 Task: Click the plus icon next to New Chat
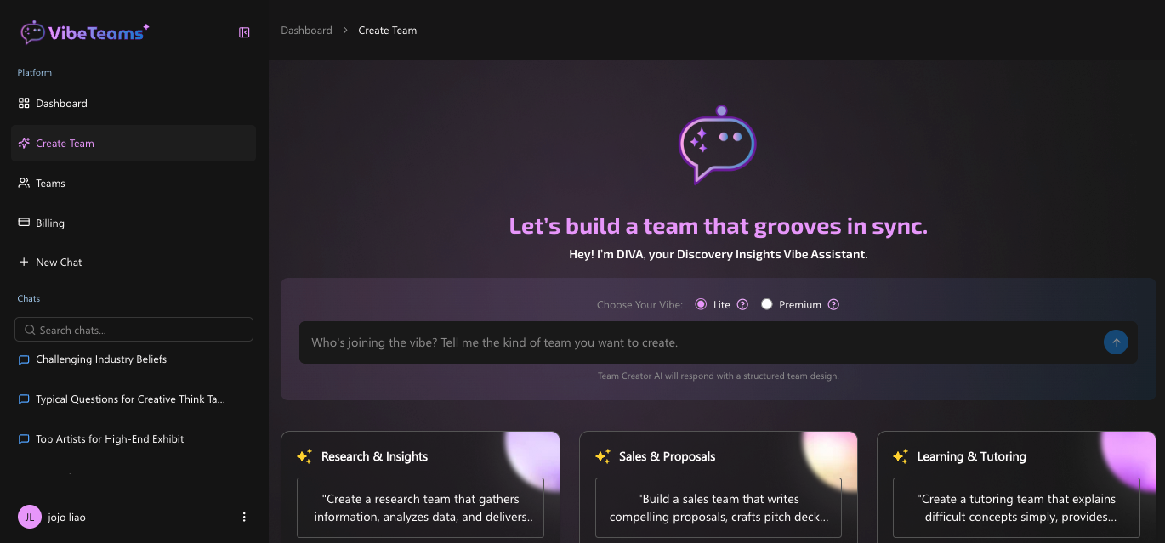click(x=23, y=262)
